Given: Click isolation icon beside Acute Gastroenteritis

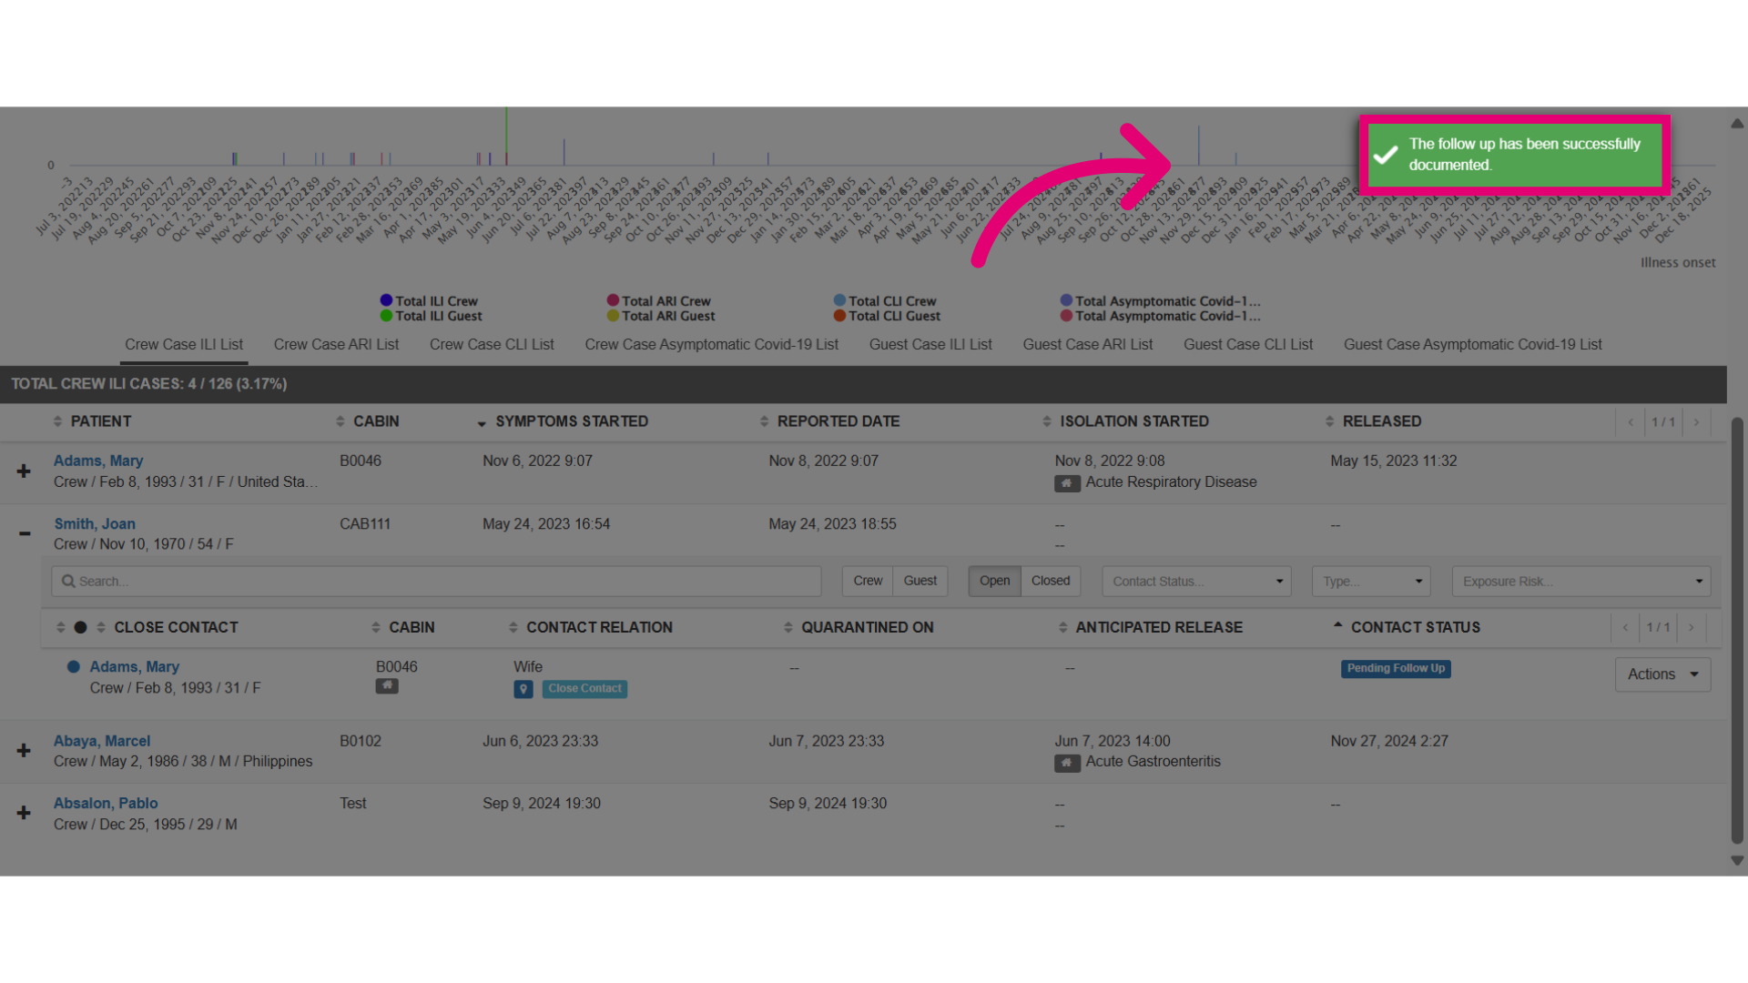Looking at the screenshot, I should click(x=1067, y=763).
